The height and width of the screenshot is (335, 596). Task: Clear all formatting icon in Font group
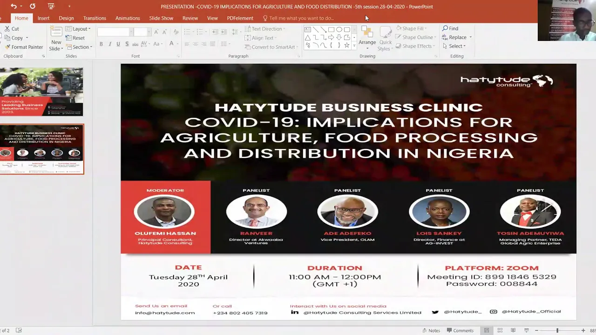coord(176,32)
